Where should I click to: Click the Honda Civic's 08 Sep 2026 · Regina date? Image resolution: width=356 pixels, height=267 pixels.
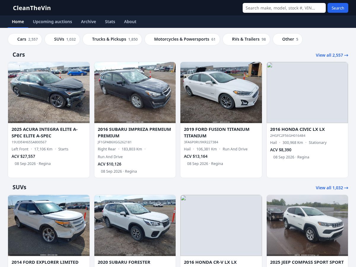coord(291,157)
